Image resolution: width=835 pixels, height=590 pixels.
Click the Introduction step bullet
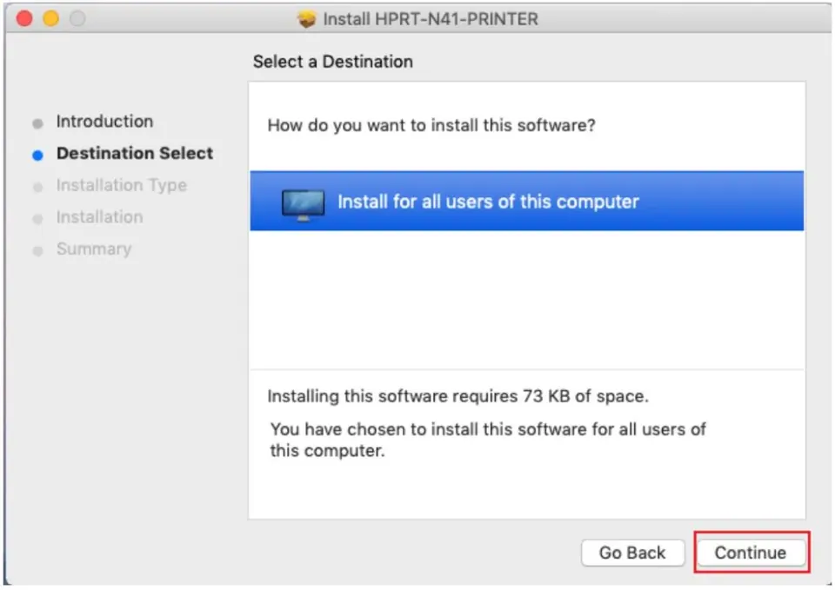tap(37, 123)
